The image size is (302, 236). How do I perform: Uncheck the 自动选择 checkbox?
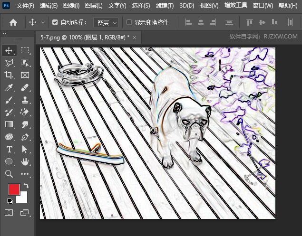[55, 22]
